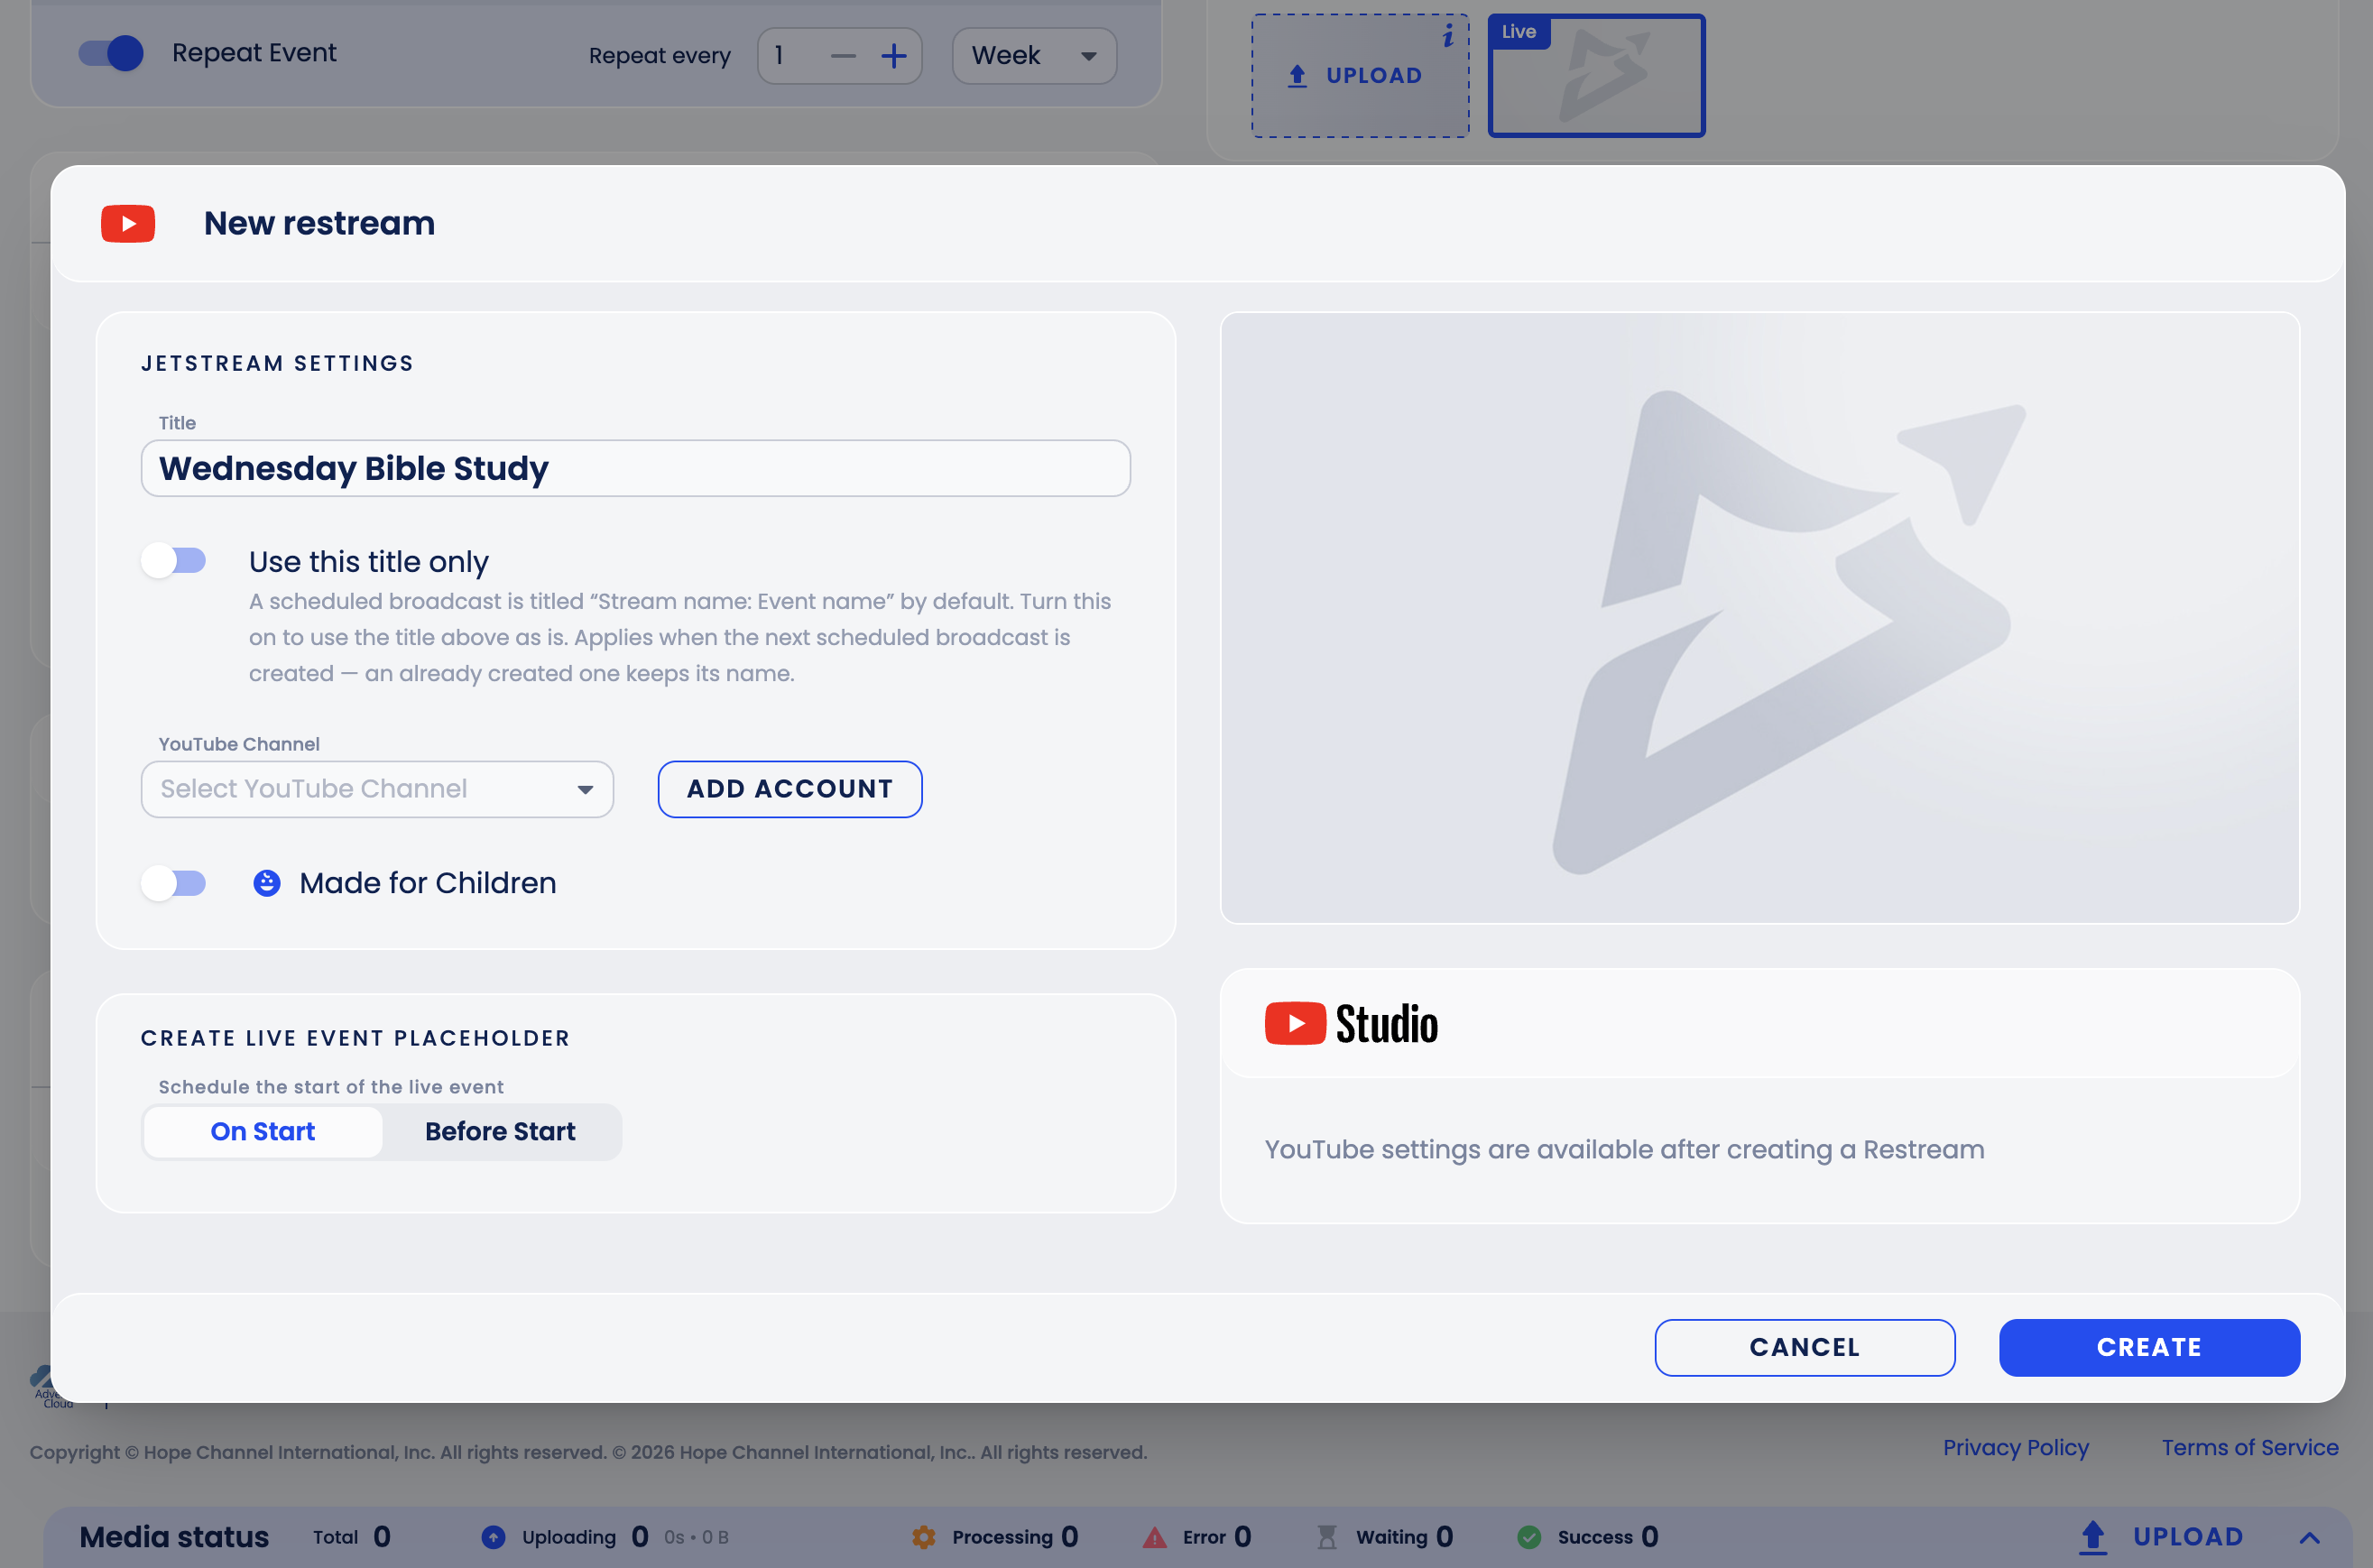Open the Privacy Policy link
The height and width of the screenshot is (1568, 2373).
coord(2015,1448)
